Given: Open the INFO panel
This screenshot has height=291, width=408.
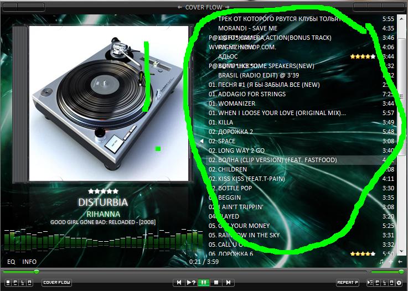Looking at the screenshot, I should pyautogui.click(x=29, y=262).
